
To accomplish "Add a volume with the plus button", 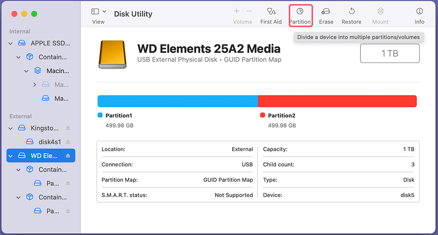I will (237, 11).
